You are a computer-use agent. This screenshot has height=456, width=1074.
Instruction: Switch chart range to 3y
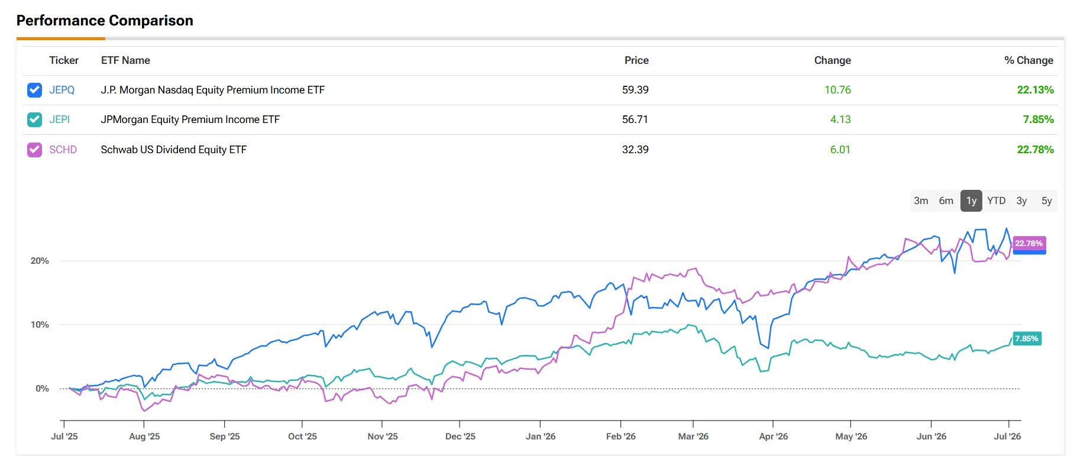click(x=1021, y=200)
